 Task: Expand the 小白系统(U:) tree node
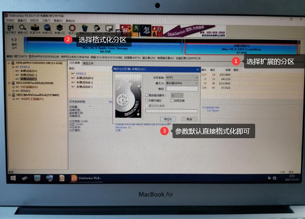(x=13, y=87)
